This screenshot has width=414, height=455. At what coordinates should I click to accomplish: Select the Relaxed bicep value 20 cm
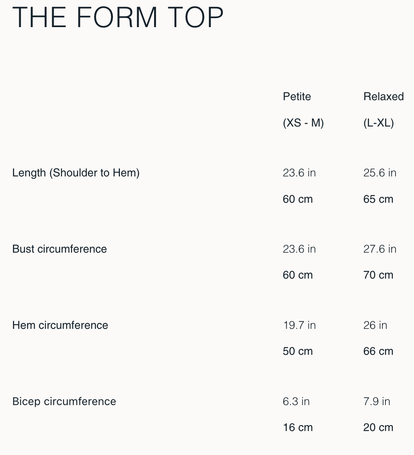[378, 427]
